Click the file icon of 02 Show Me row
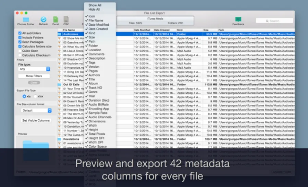This screenshot has width=308, height=187. coord(59,38)
